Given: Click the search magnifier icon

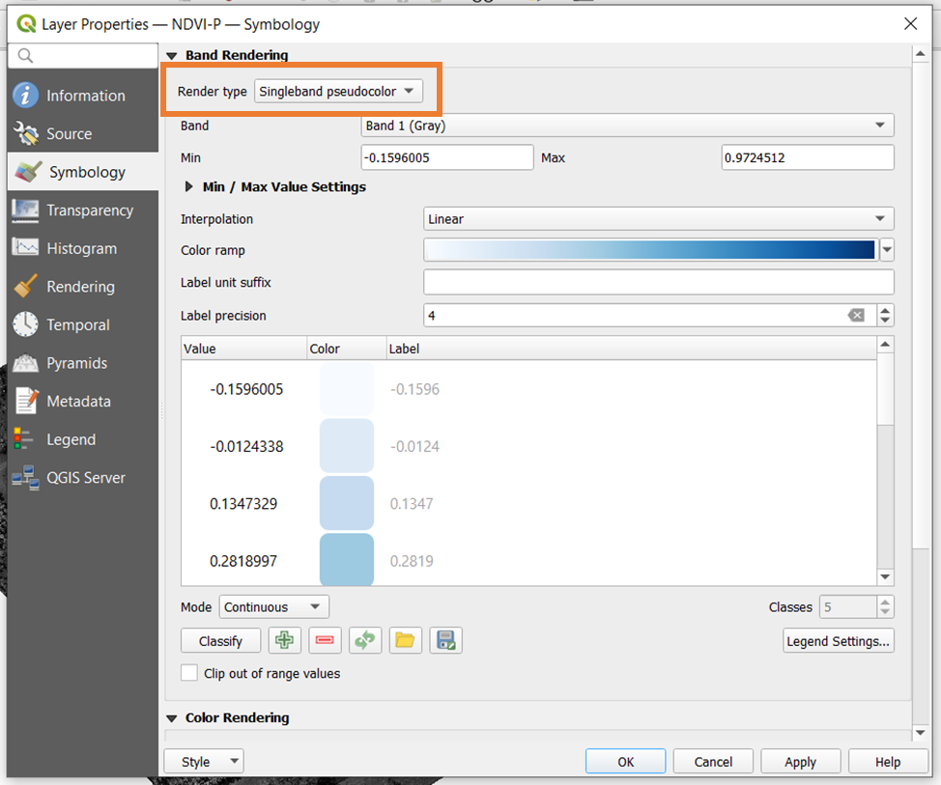Looking at the screenshot, I should point(24,56).
